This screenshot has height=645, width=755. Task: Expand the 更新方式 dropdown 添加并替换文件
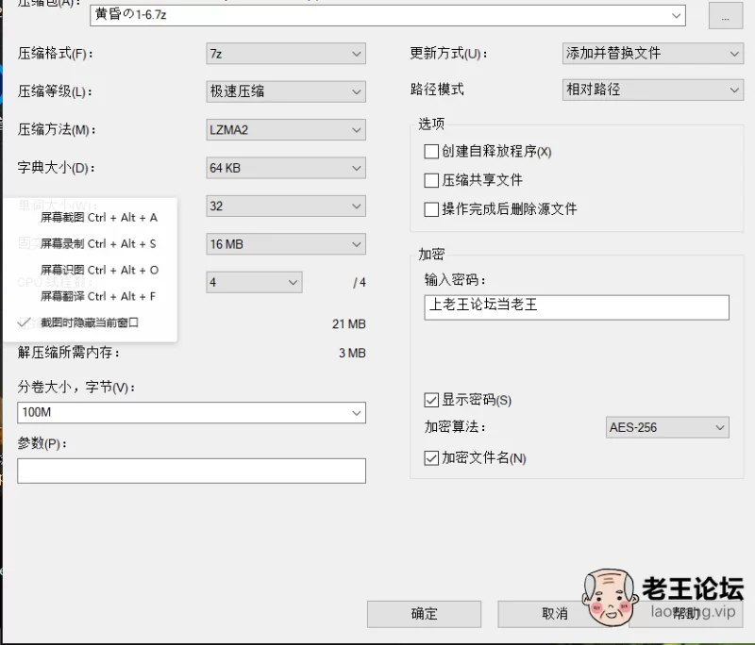tap(653, 54)
